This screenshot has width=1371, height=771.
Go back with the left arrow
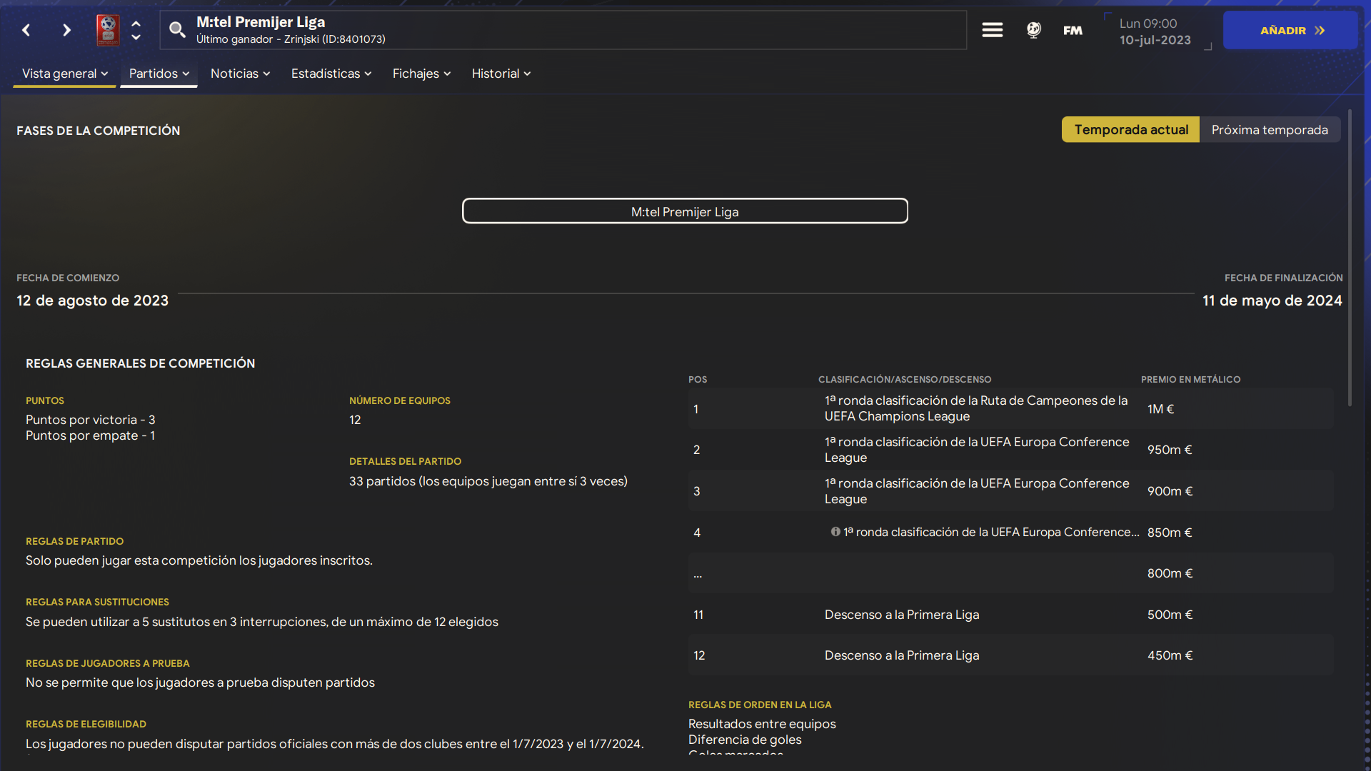pyautogui.click(x=26, y=30)
